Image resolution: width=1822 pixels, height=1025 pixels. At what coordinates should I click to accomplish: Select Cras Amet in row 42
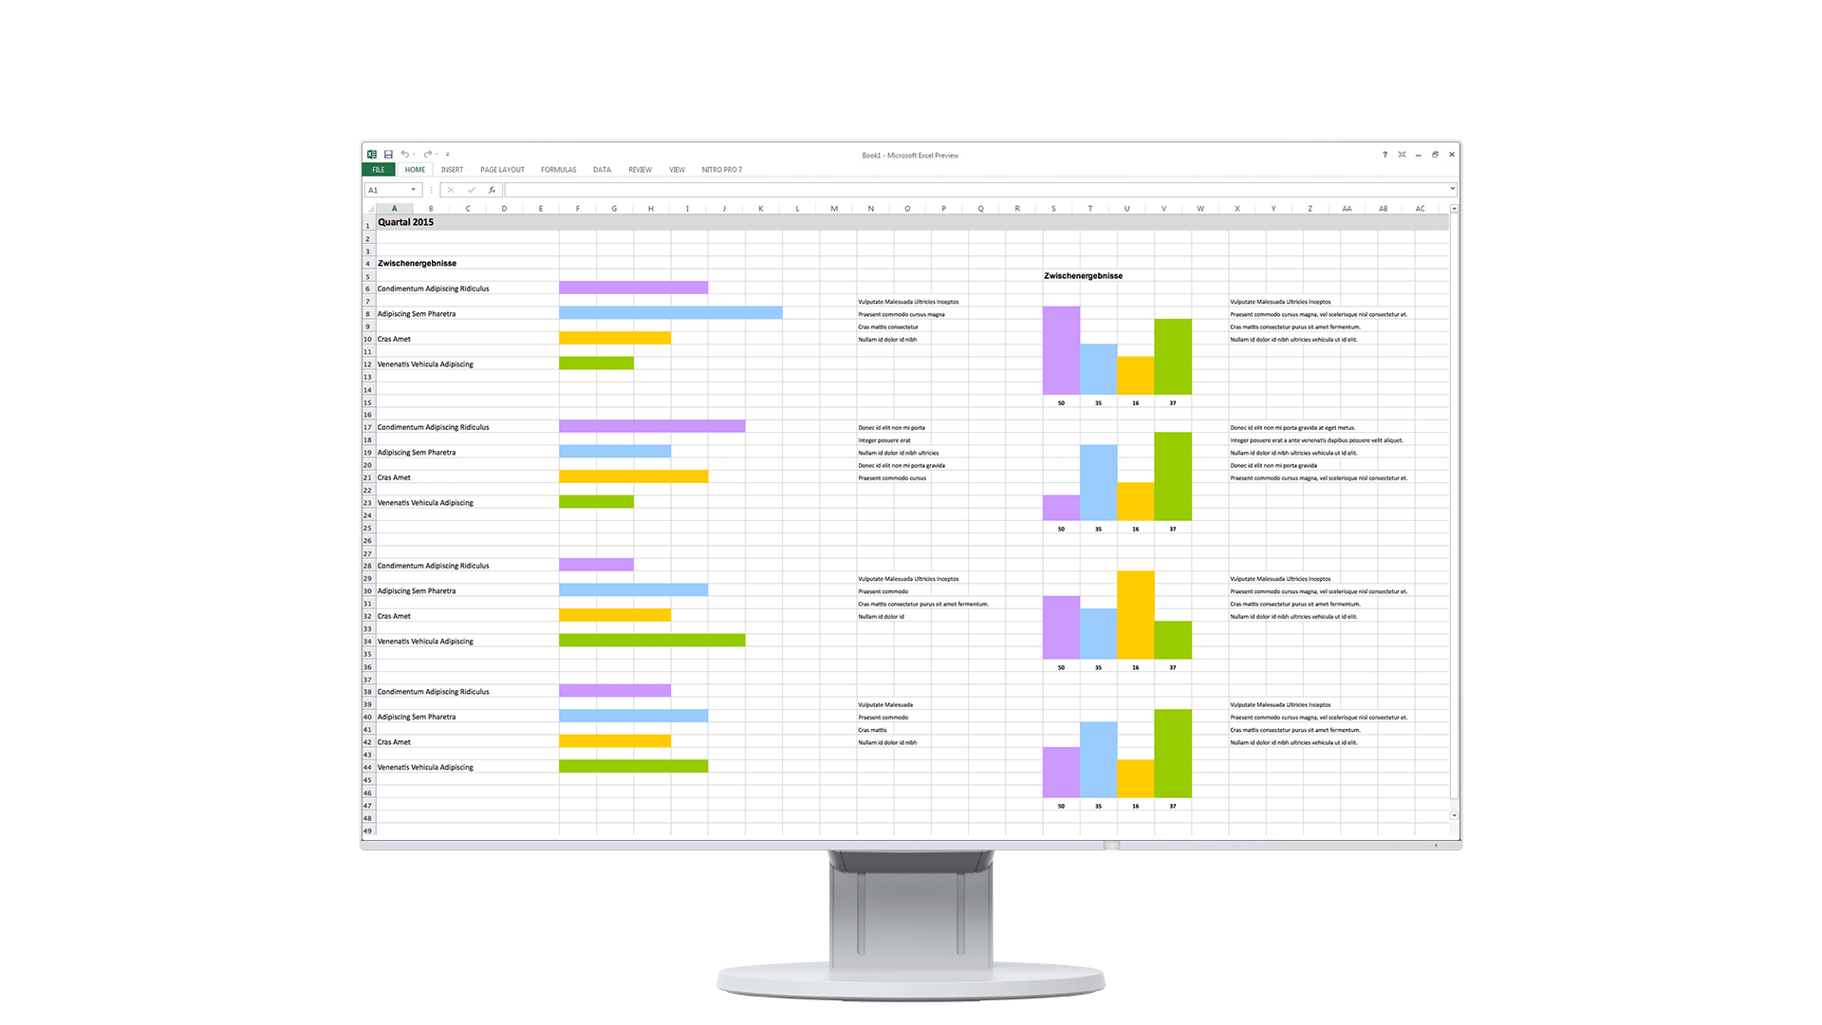(x=394, y=742)
